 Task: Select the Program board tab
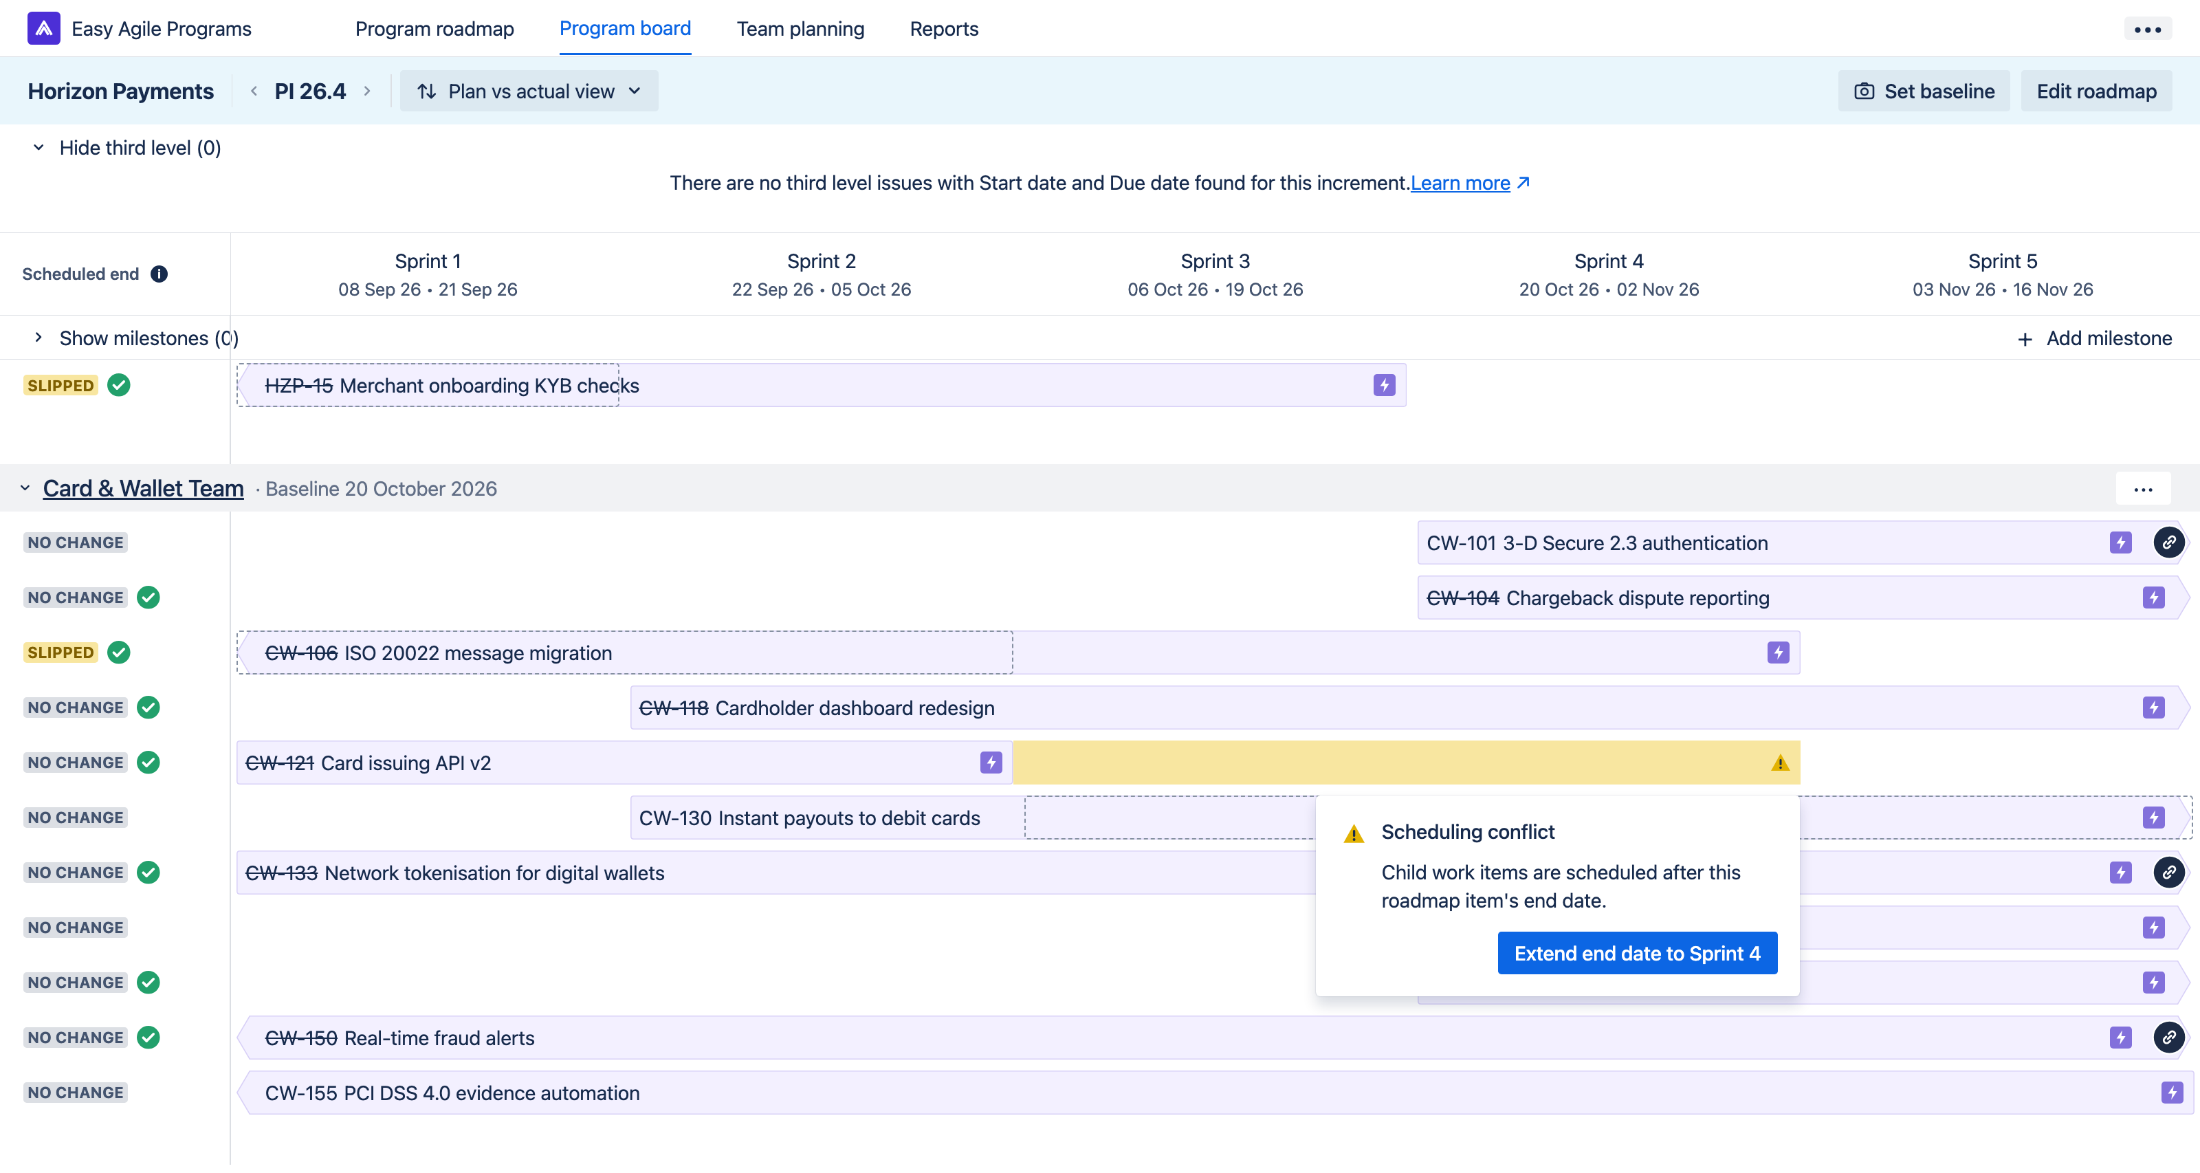coord(625,29)
